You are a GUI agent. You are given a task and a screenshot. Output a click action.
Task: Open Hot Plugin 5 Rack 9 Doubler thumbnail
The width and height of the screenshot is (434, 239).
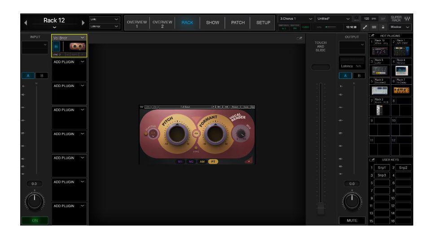point(380,90)
